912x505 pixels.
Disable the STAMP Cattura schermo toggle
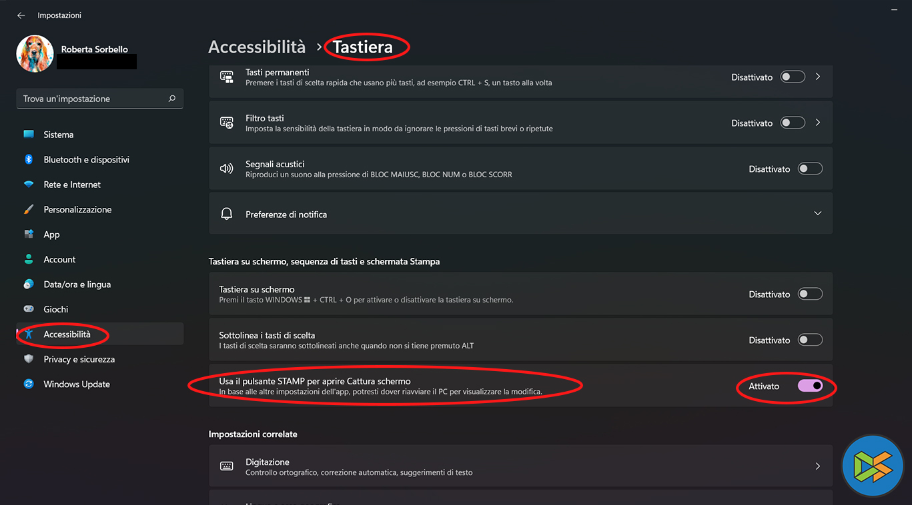810,386
